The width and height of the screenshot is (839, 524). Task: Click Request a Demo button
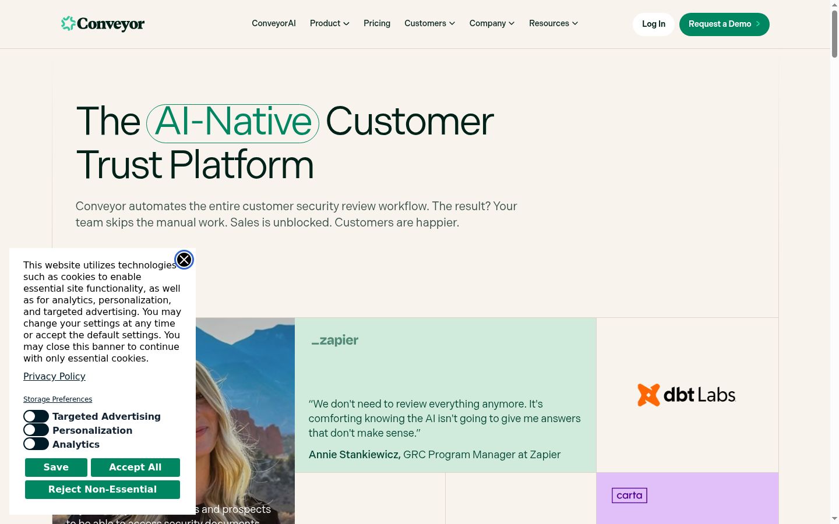pos(724,24)
